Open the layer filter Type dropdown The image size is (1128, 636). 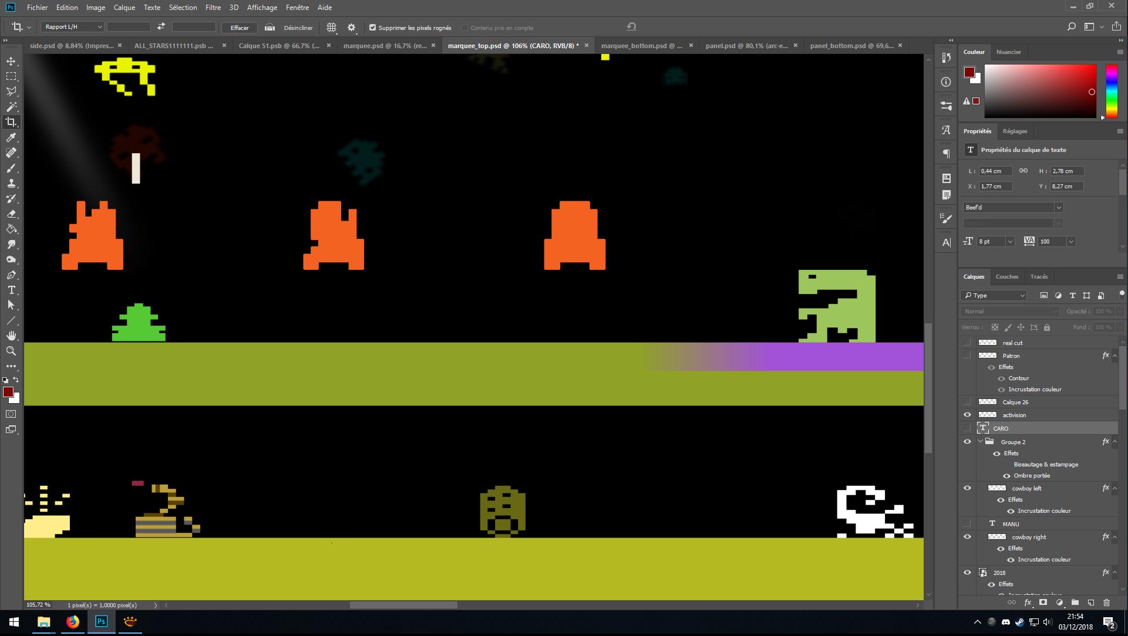[x=994, y=295]
